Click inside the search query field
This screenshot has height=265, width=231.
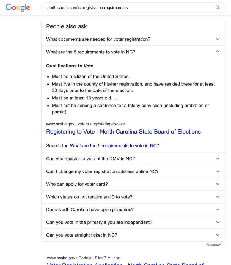(x=124, y=8)
